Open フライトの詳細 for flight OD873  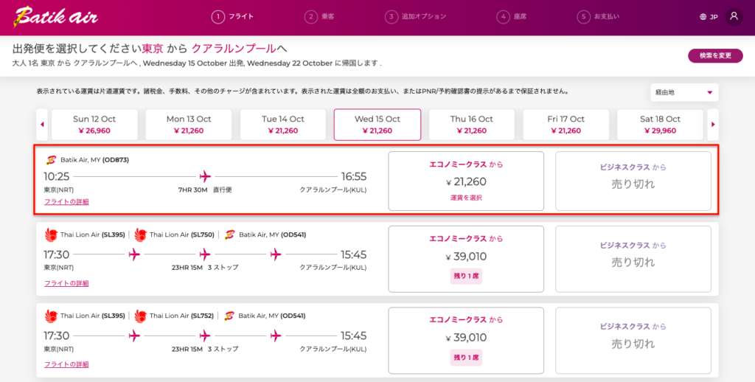pos(66,202)
